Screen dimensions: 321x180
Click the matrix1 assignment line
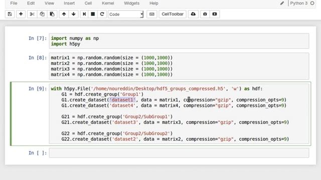(112, 58)
